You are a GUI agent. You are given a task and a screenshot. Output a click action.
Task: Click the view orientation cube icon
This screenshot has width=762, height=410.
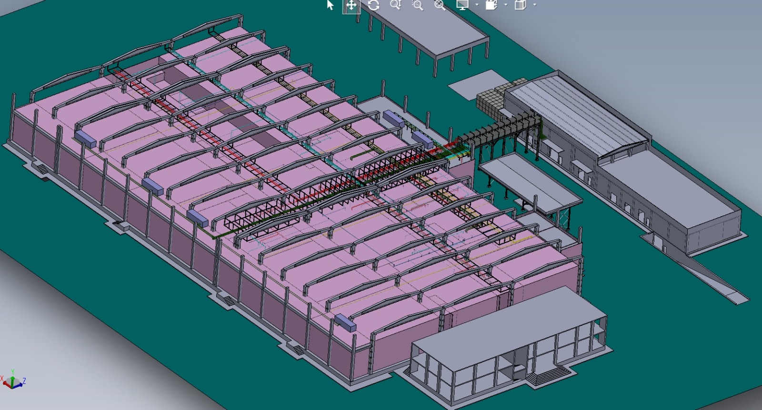click(x=491, y=5)
